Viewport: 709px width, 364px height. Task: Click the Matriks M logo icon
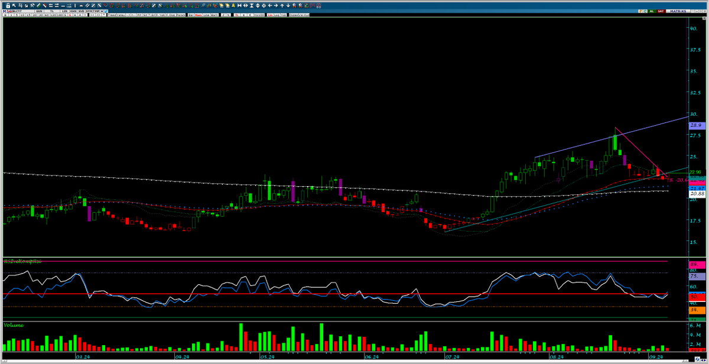pyautogui.click(x=4, y=11)
